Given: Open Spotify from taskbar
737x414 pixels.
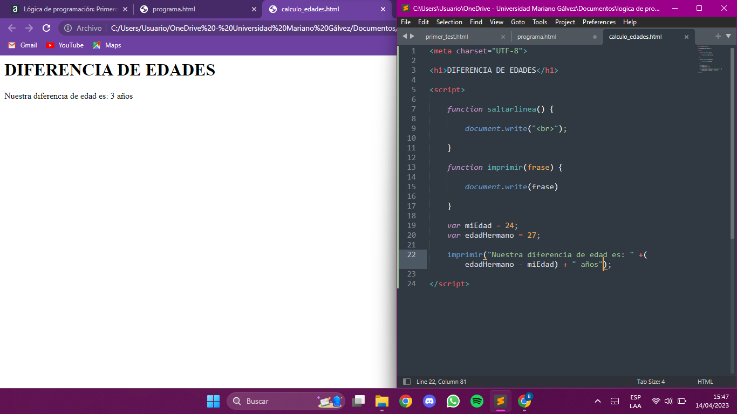Looking at the screenshot, I should 477,401.
